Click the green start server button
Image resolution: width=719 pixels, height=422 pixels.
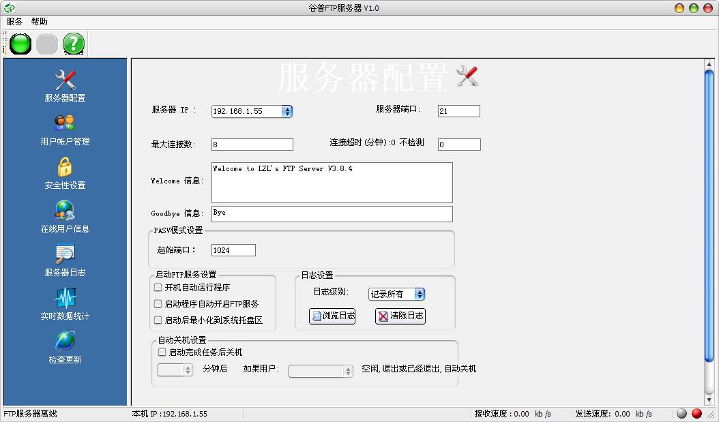click(x=20, y=44)
